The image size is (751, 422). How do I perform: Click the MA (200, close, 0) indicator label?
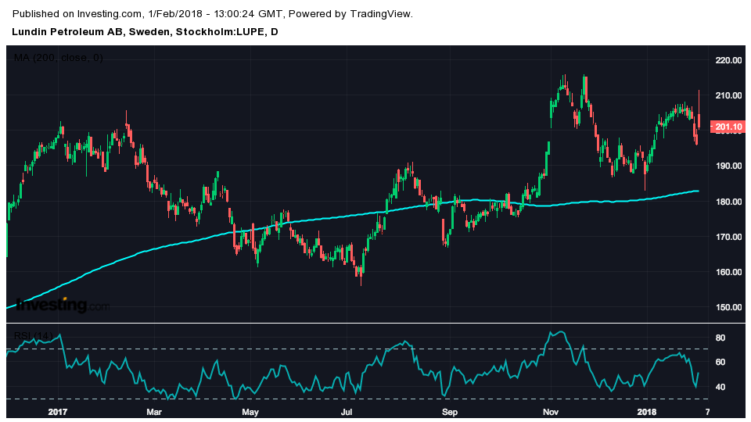[58, 58]
